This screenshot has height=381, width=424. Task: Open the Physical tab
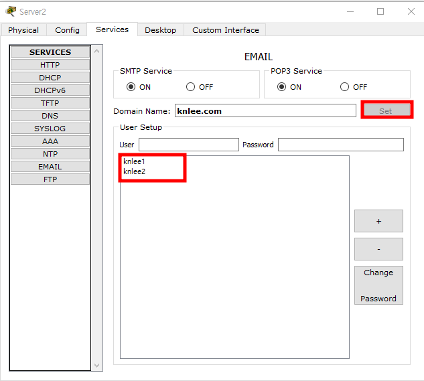tap(23, 30)
